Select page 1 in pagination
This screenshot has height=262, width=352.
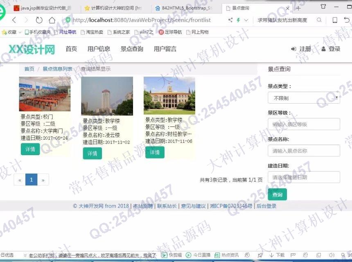32,180
